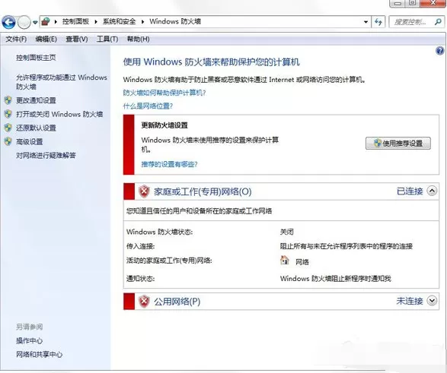Go back with the blue Back arrow
This screenshot has height=373, width=447.
pyautogui.click(x=8, y=22)
